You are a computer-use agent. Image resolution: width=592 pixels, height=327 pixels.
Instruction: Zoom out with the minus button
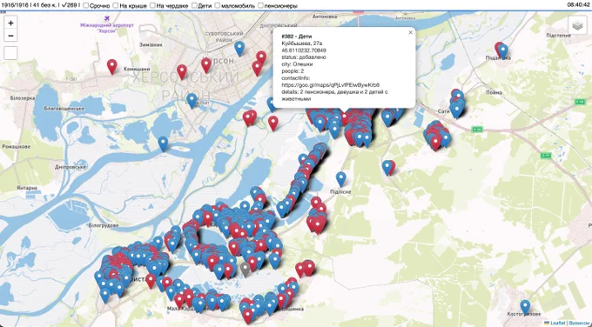10,36
